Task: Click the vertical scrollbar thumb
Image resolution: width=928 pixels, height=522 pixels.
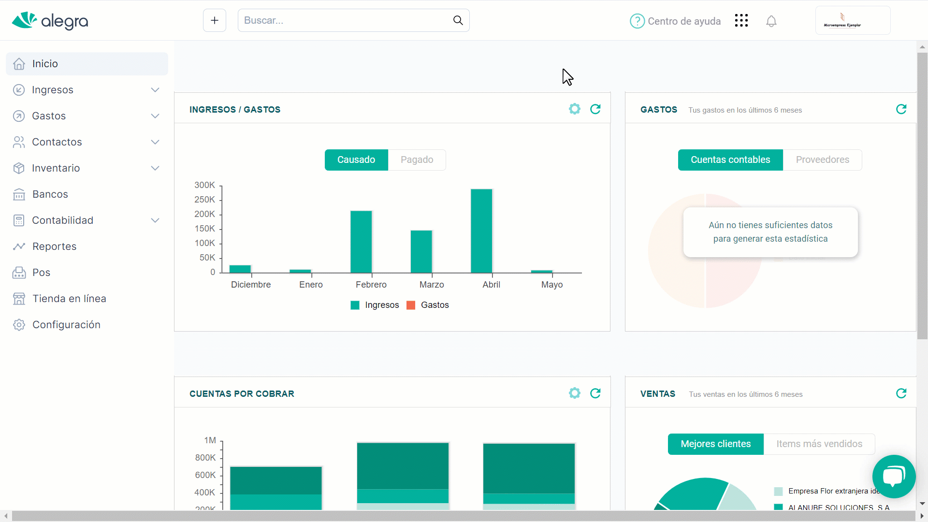Action: (922, 196)
